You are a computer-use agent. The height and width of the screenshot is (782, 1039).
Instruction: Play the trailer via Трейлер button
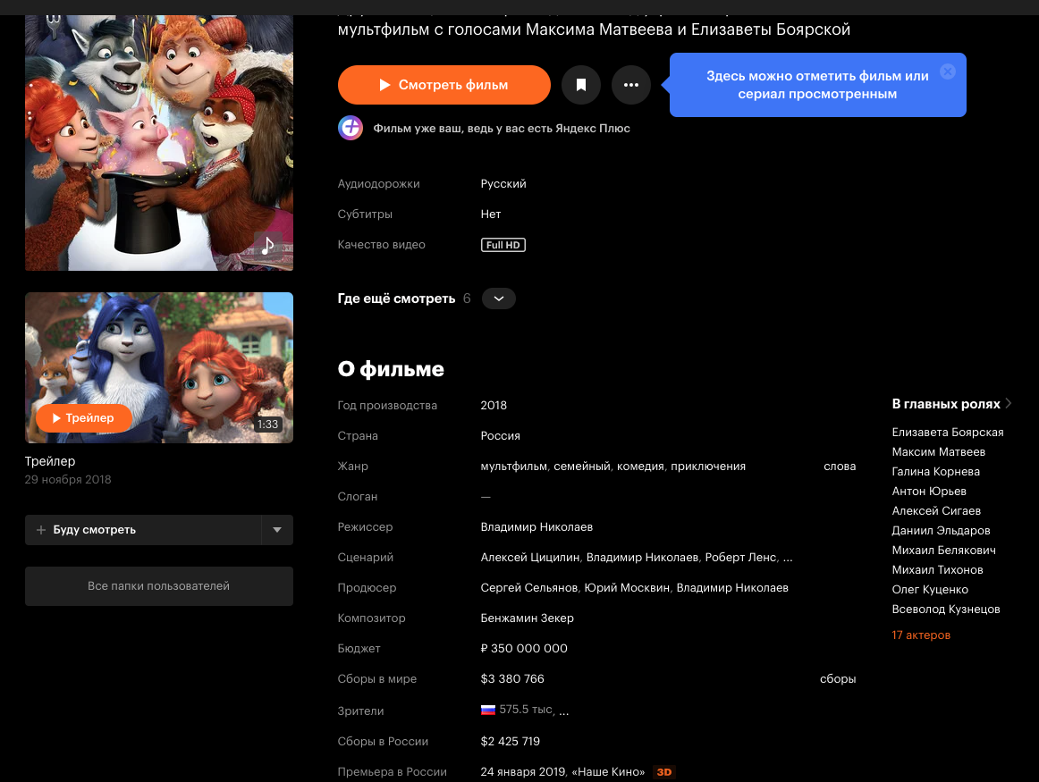pyautogui.click(x=83, y=418)
